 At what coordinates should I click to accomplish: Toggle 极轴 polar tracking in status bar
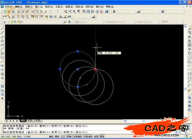click(x=69, y=137)
